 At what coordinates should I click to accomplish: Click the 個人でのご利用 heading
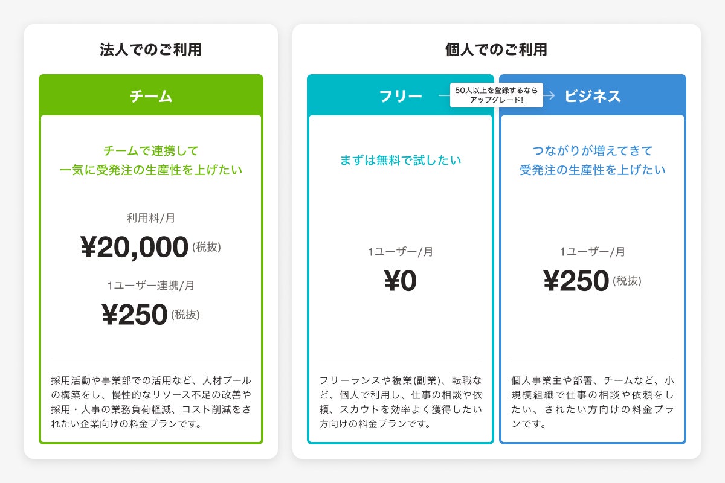[x=496, y=50]
